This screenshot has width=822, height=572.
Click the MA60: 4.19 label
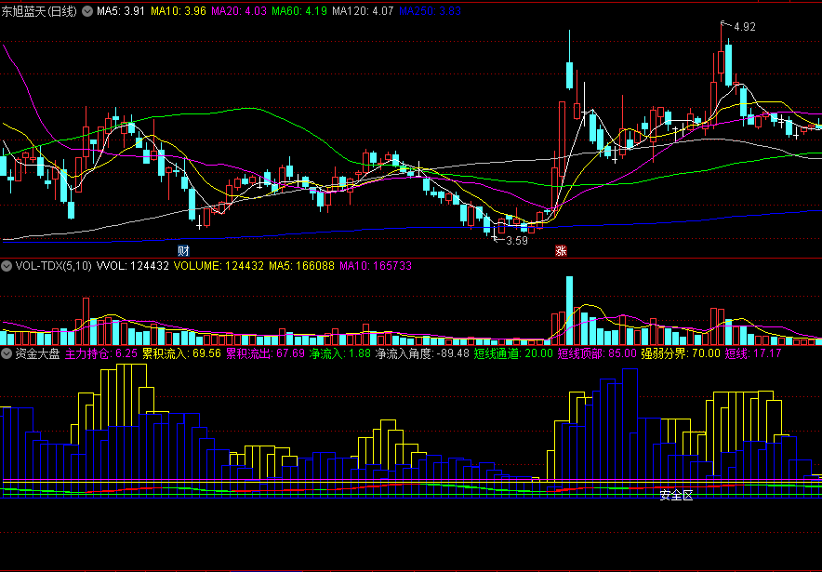(299, 11)
